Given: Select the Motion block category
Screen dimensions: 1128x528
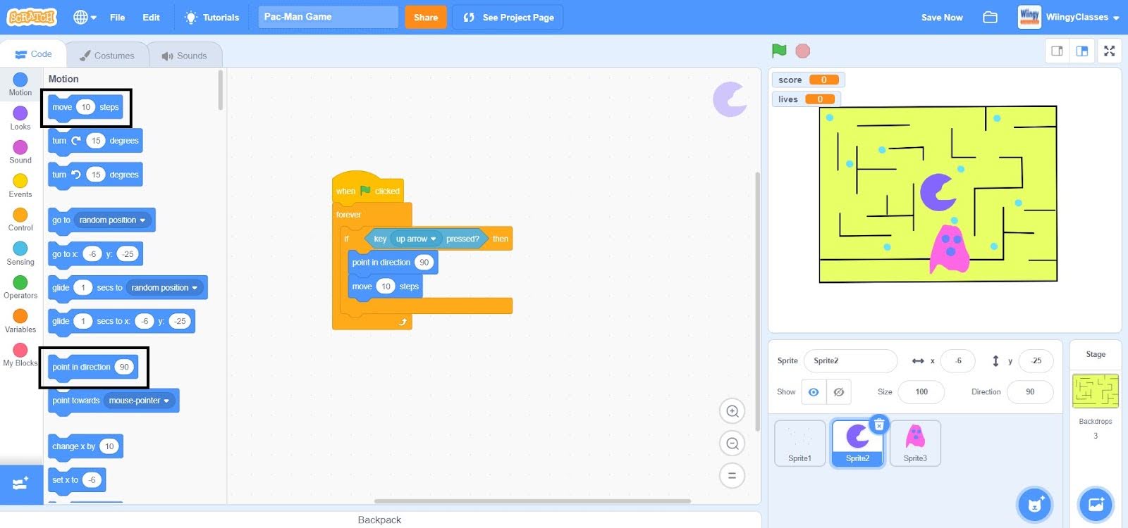Looking at the screenshot, I should click(20, 84).
